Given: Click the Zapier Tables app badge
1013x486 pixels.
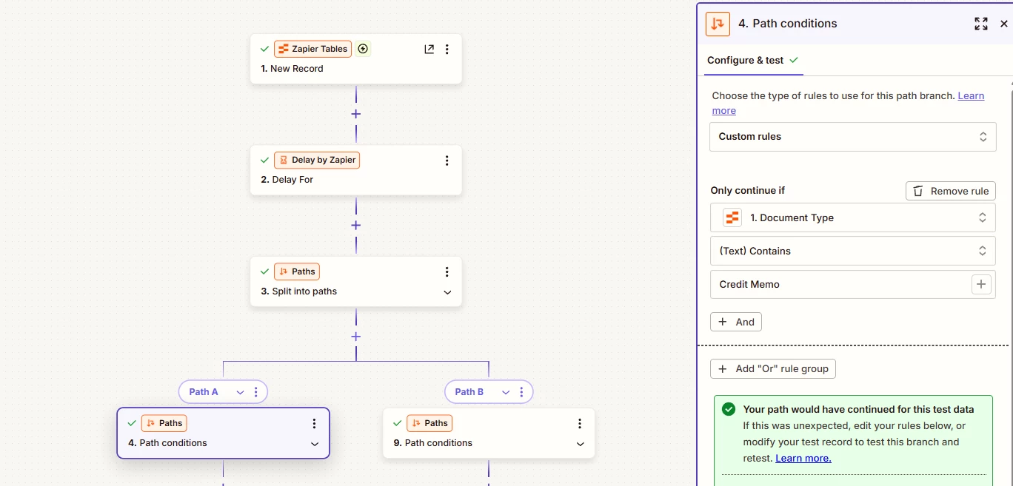Looking at the screenshot, I should tap(312, 49).
